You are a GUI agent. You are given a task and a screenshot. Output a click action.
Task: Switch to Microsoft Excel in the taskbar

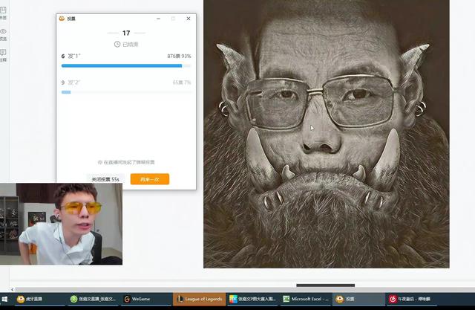307,299
